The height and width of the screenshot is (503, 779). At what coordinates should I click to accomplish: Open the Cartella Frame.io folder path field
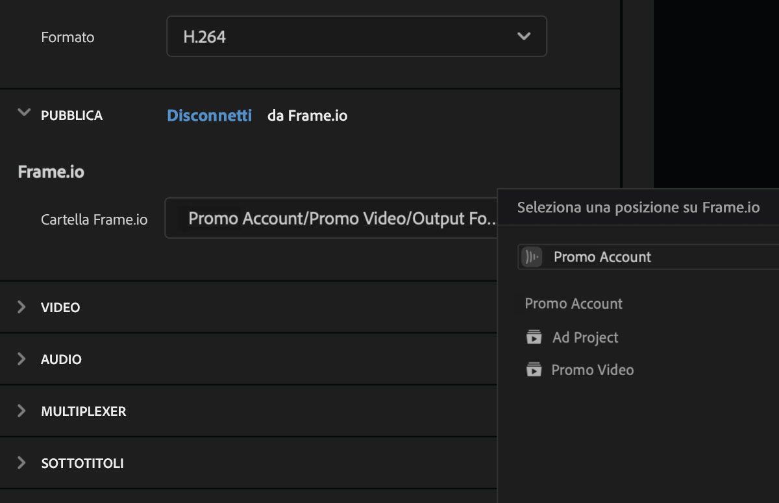[331, 218]
